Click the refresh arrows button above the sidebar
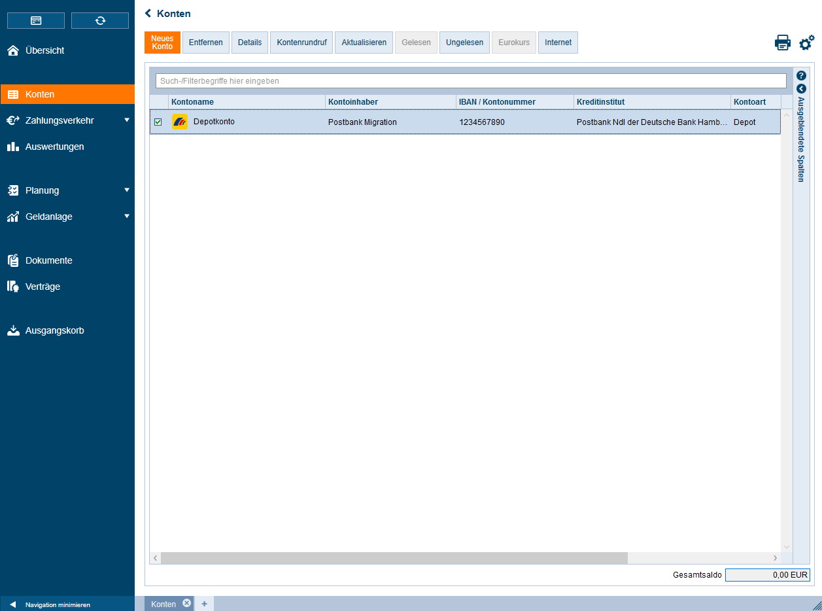 click(100, 21)
